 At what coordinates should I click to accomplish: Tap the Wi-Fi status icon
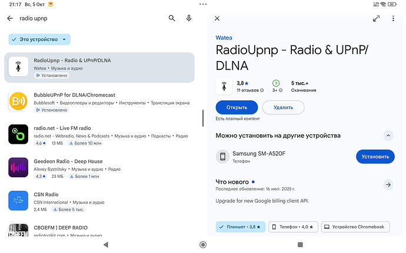pyautogui.click(x=383, y=4)
